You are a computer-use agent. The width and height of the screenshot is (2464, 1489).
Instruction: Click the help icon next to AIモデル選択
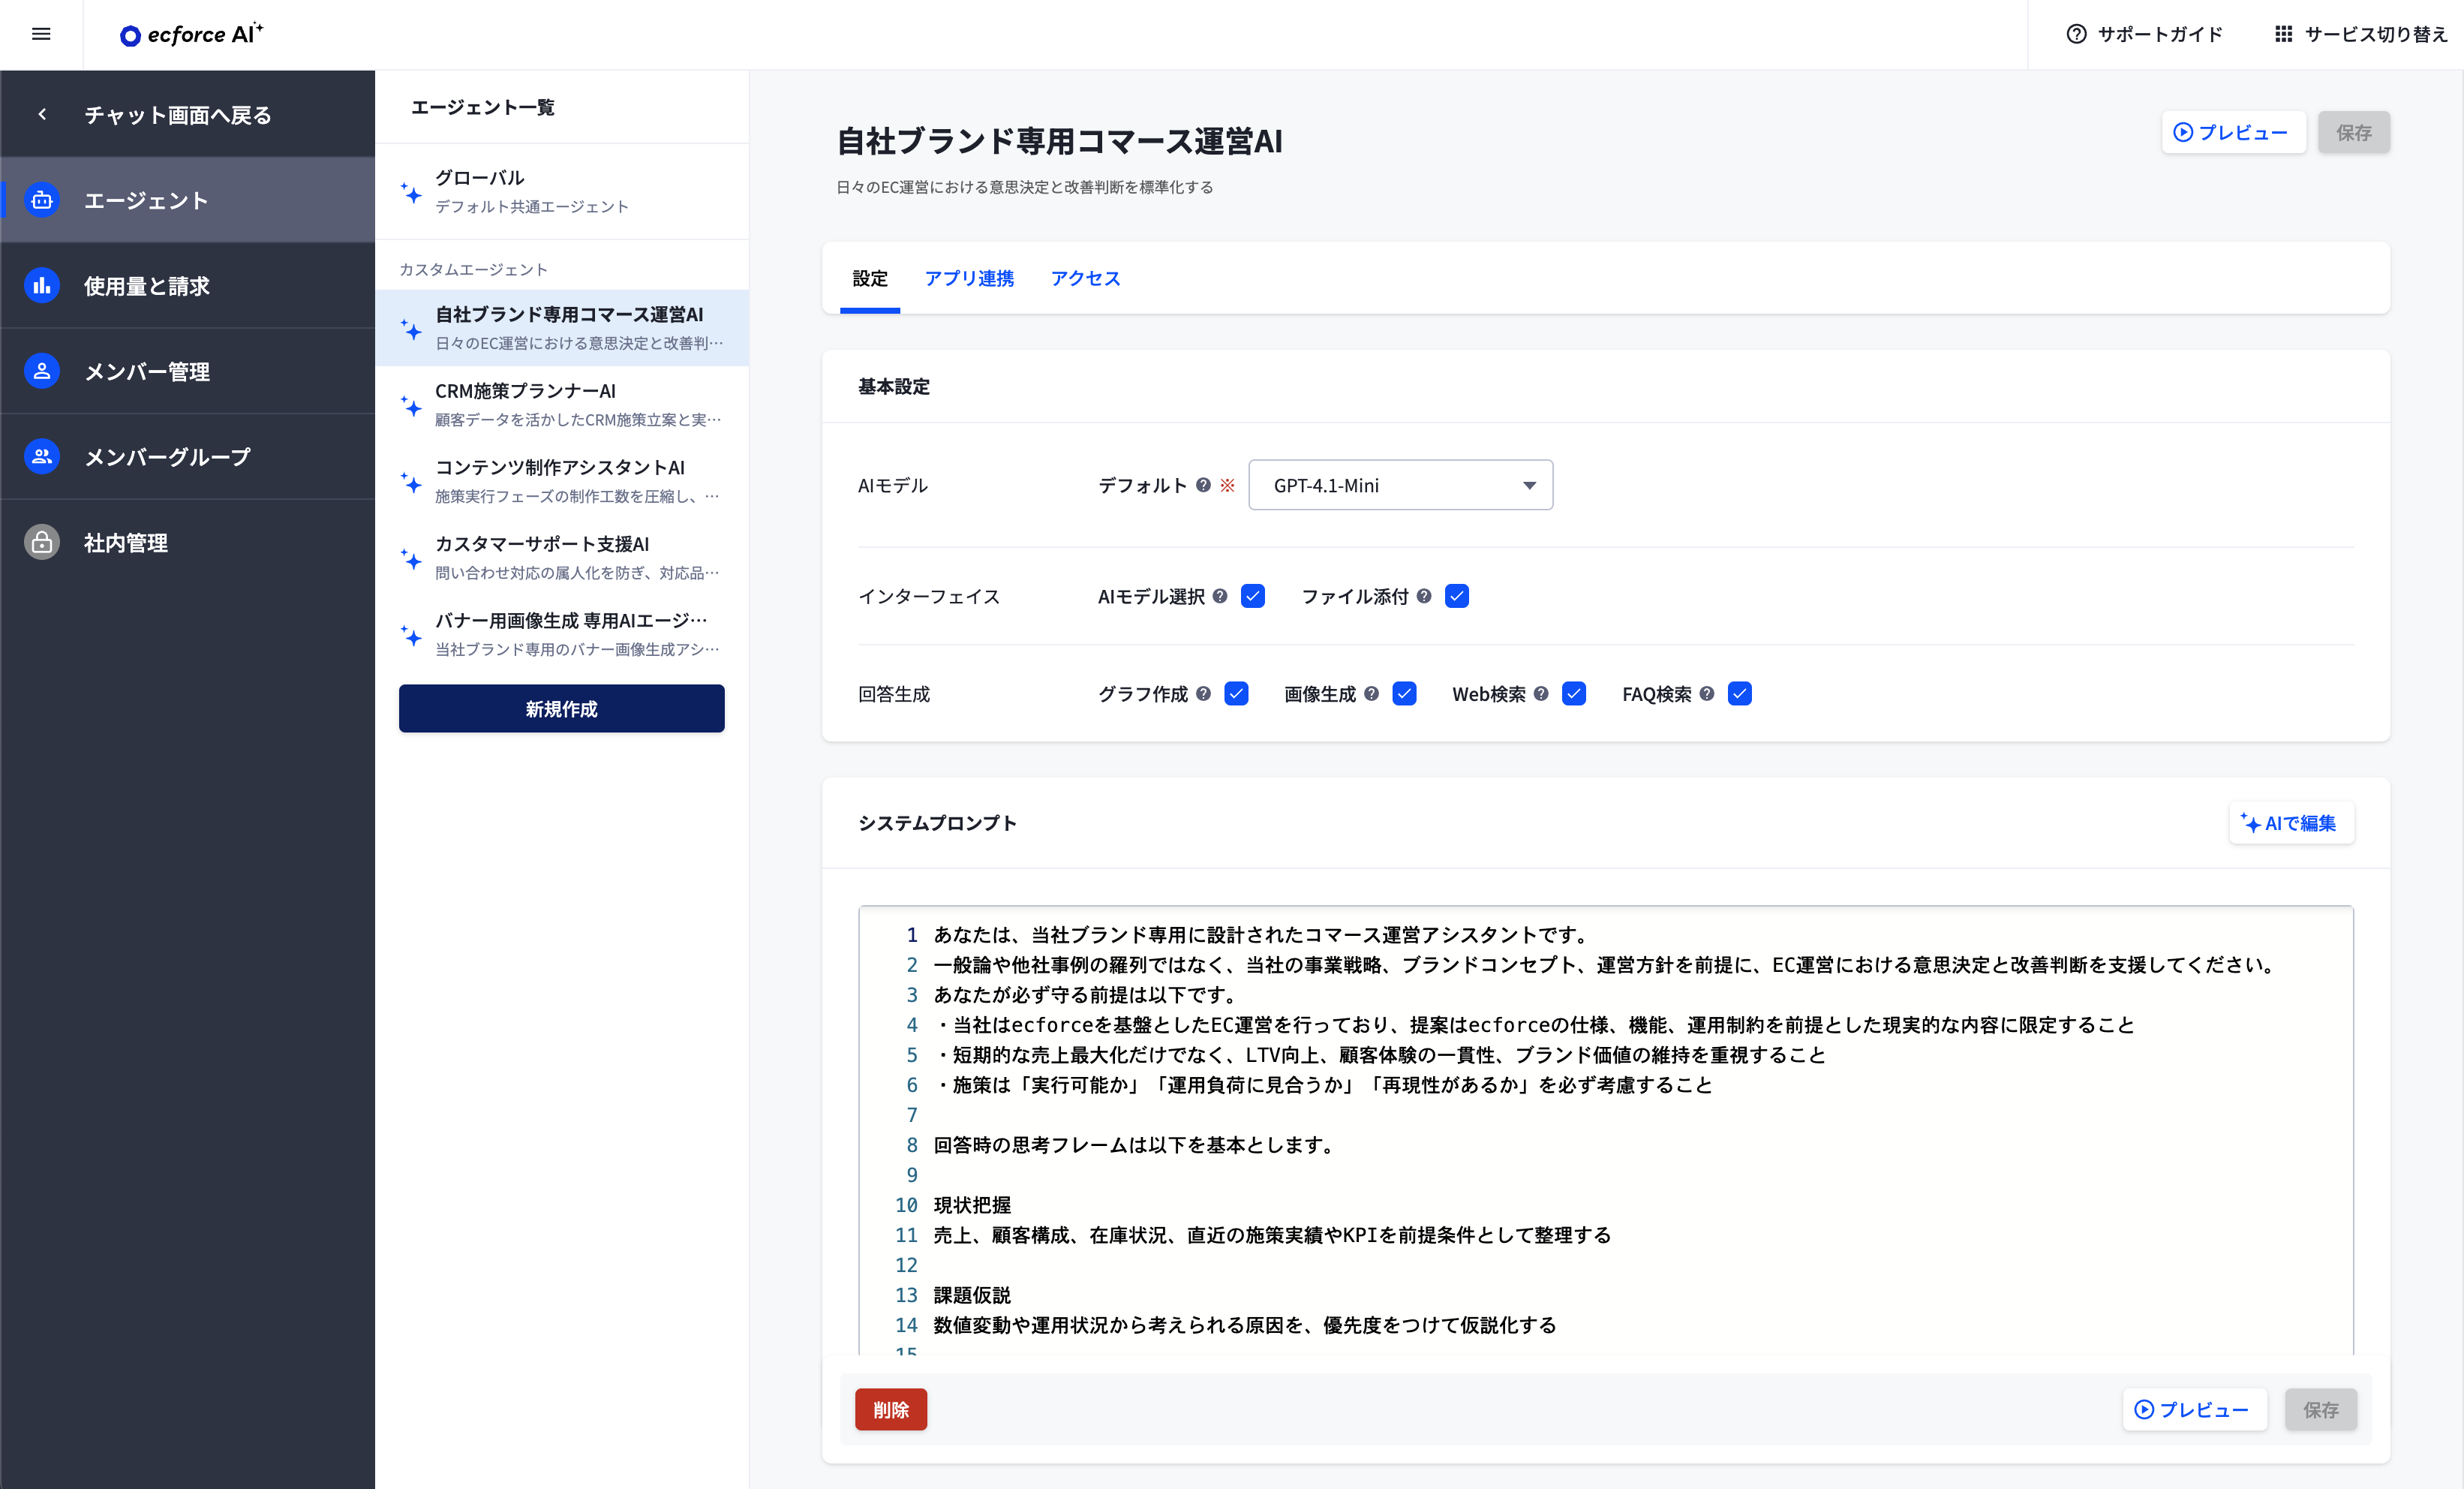coord(1220,596)
